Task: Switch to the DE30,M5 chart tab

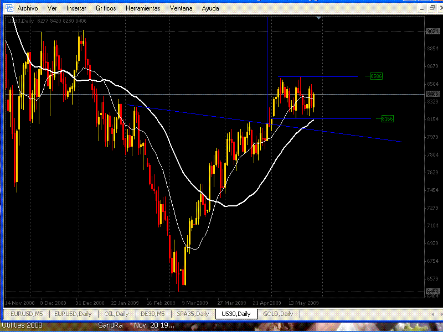Action: pos(153,314)
